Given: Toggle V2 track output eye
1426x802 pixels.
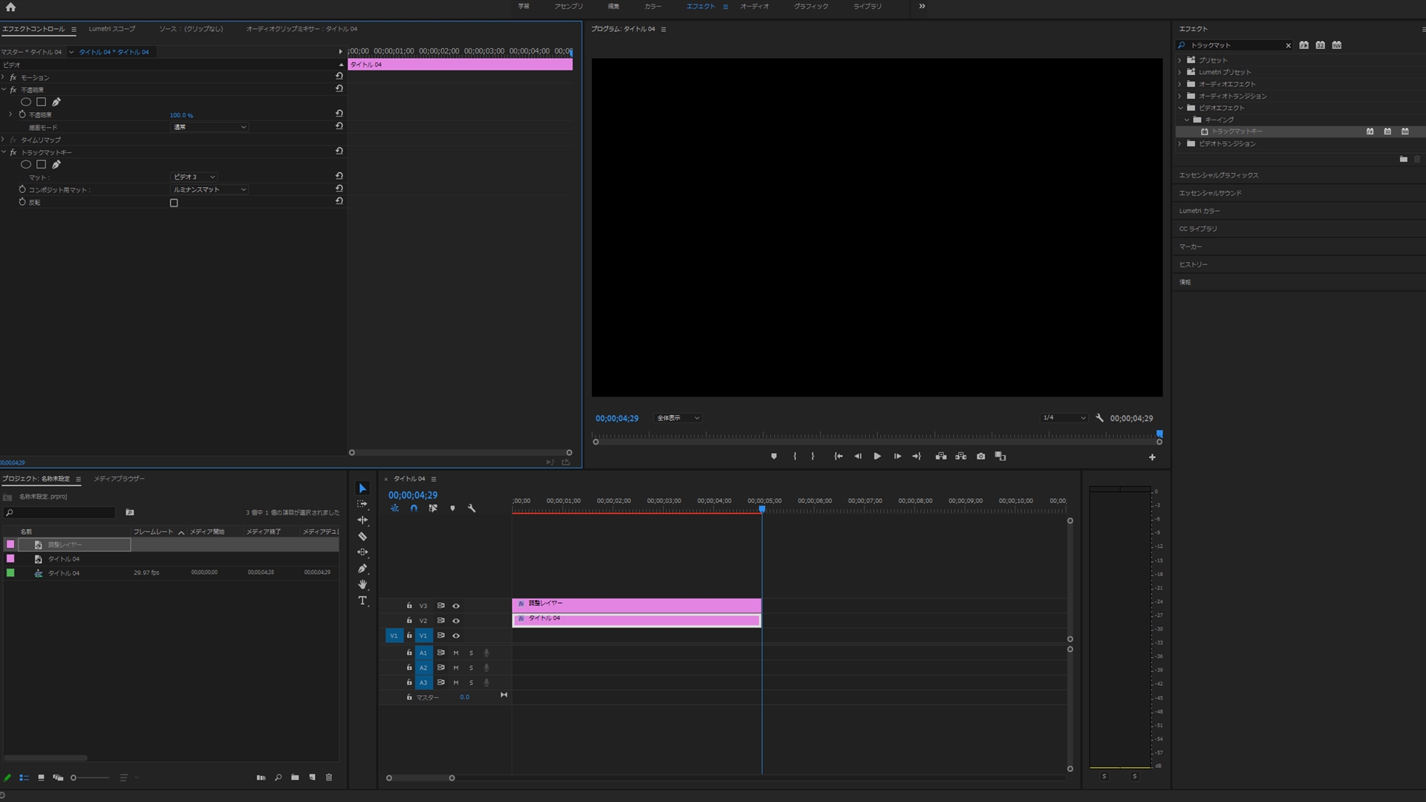Looking at the screenshot, I should [456, 621].
